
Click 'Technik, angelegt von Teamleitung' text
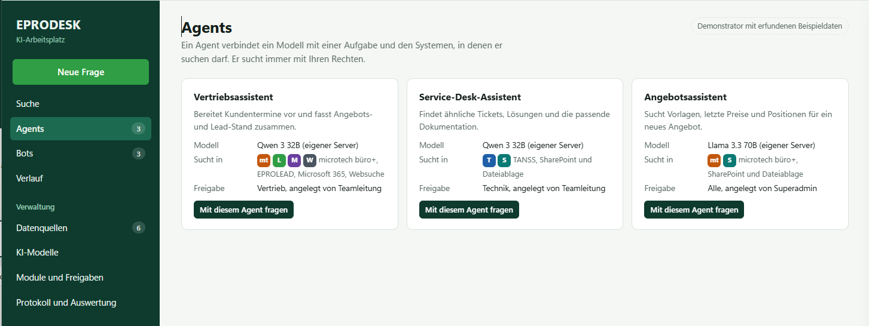tap(544, 188)
